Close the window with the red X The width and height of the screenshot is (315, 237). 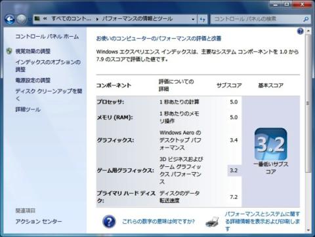pyautogui.click(x=302, y=5)
